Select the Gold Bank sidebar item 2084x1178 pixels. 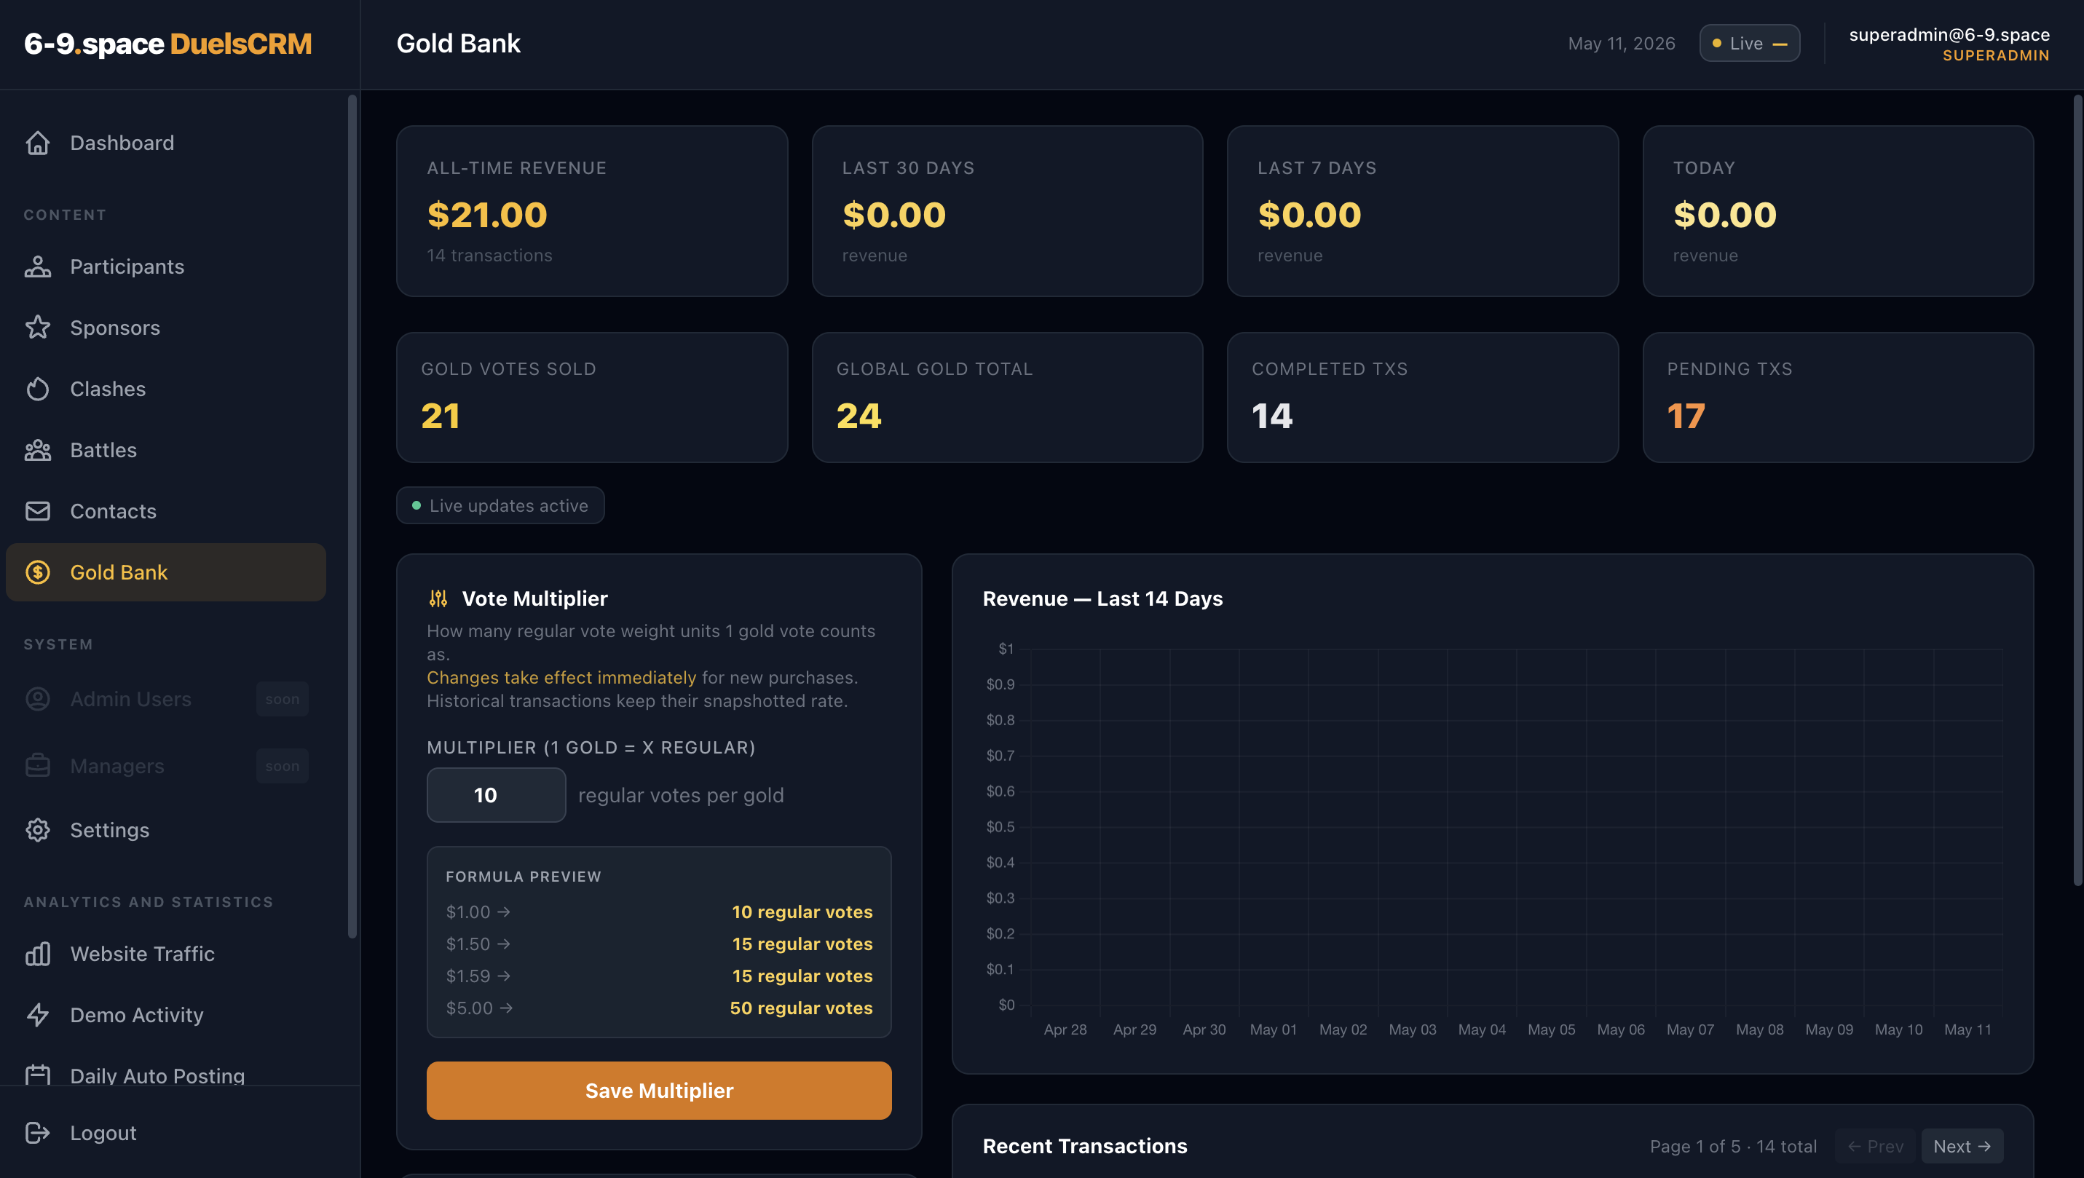166,572
